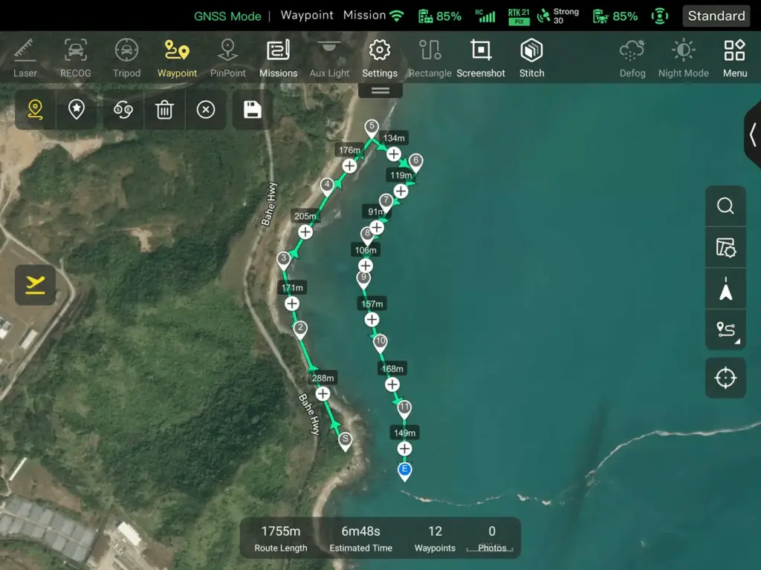This screenshot has width=761, height=570.
Task: Open the RECOG recognition tool
Action: tap(75, 58)
